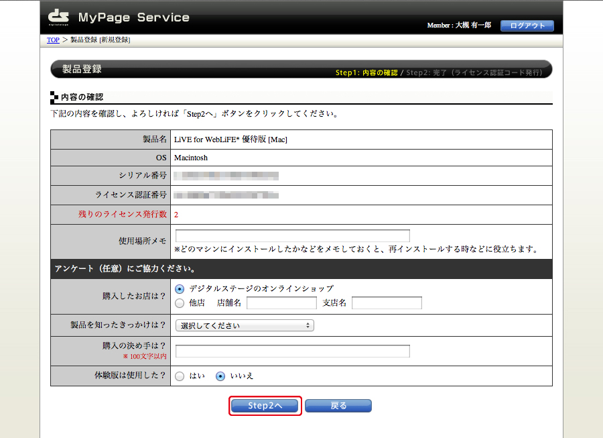Click the blurred シリアル番号 value
The height and width of the screenshot is (438, 603).
click(x=226, y=176)
